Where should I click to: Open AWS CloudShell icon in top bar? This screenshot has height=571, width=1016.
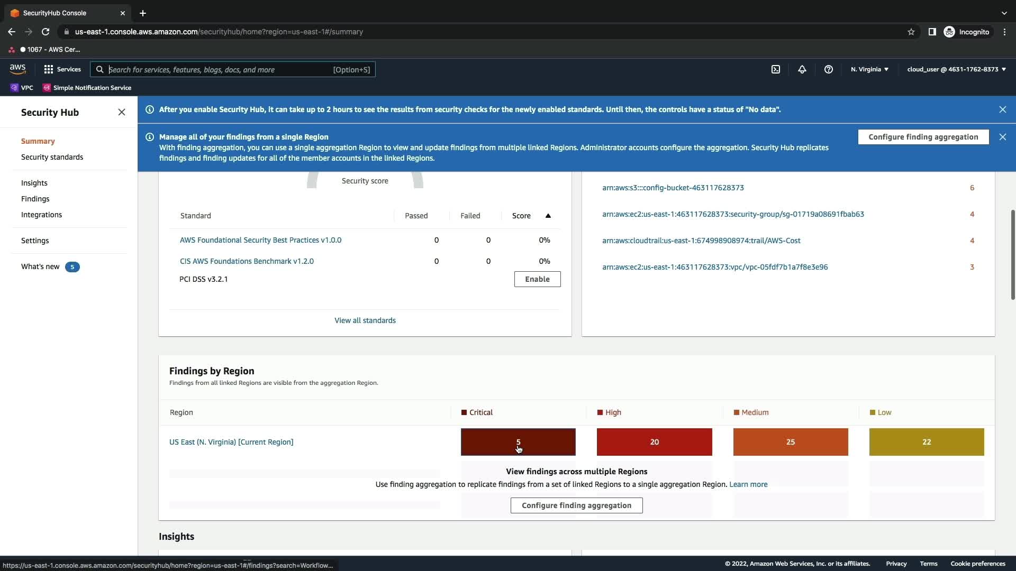776,69
